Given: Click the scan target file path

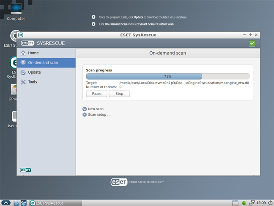Looking at the screenshot, I should pos(184,83).
